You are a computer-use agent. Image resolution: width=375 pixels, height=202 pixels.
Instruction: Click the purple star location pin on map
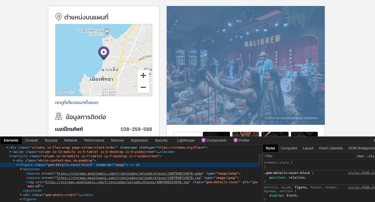coord(104,53)
